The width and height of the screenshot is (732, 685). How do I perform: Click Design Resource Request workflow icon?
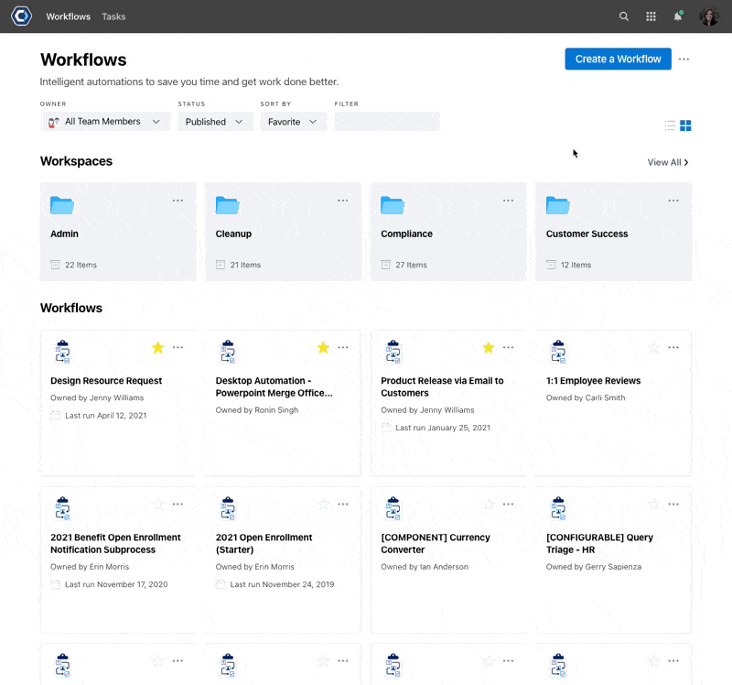(x=62, y=352)
